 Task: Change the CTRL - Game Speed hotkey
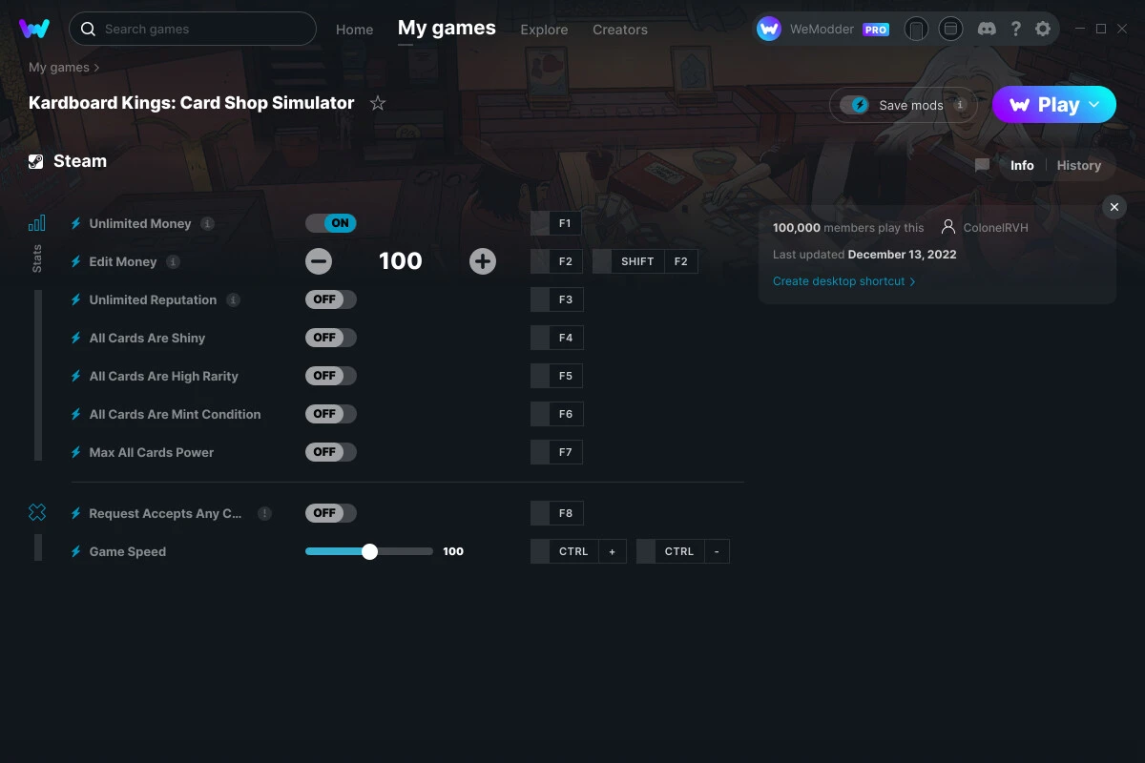[x=683, y=551]
